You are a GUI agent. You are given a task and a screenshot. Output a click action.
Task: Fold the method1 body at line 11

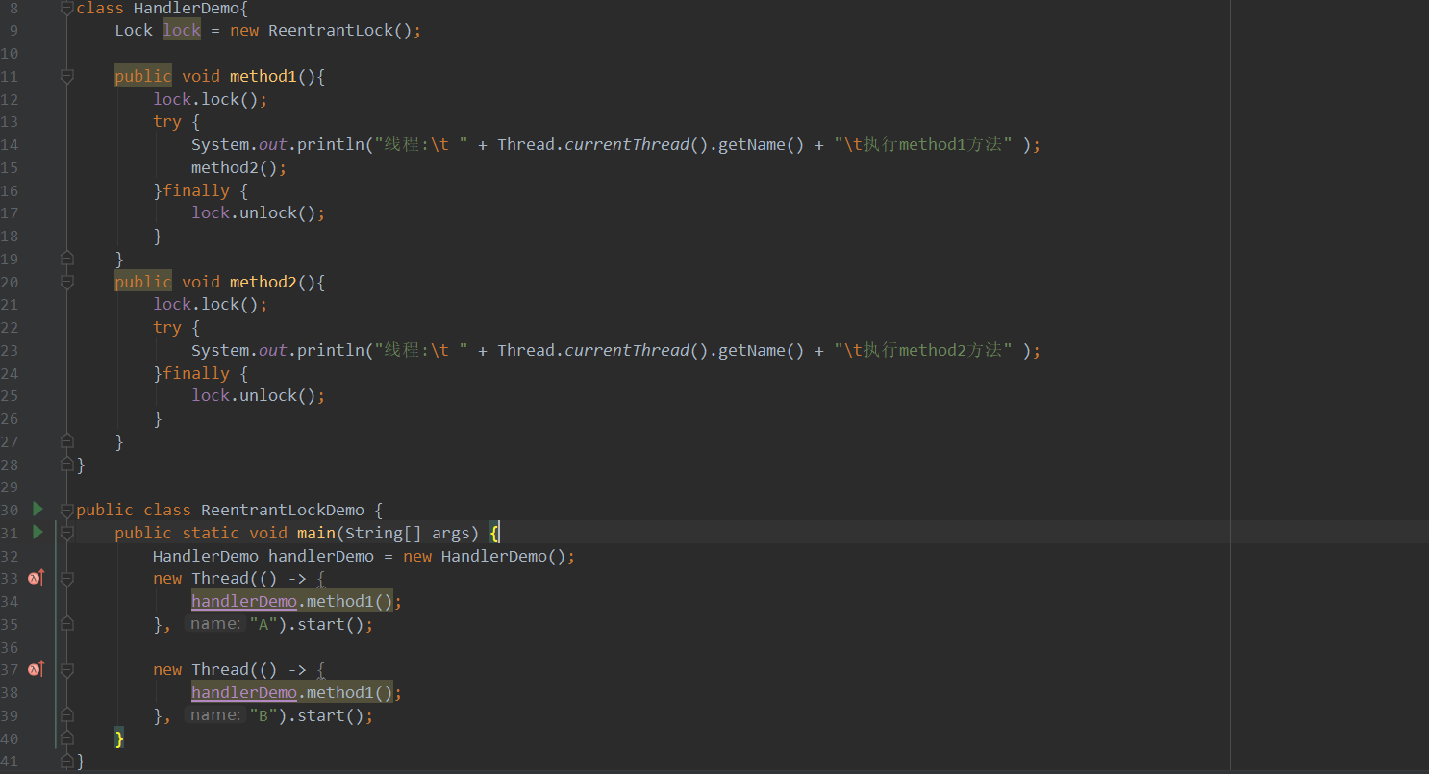point(66,76)
